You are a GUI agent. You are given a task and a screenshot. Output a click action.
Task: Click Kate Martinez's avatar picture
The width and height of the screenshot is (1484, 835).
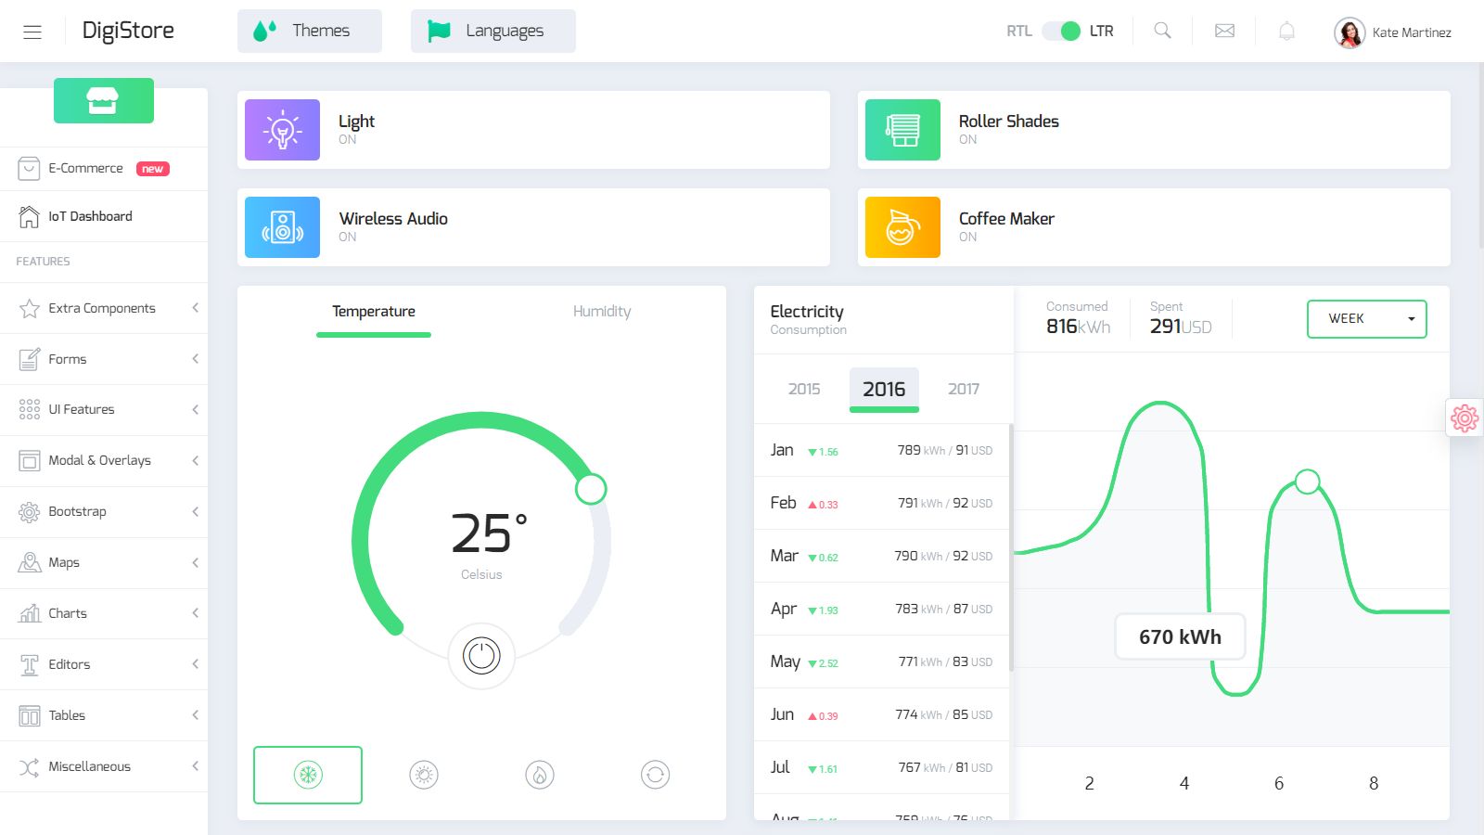tap(1350, 32)
